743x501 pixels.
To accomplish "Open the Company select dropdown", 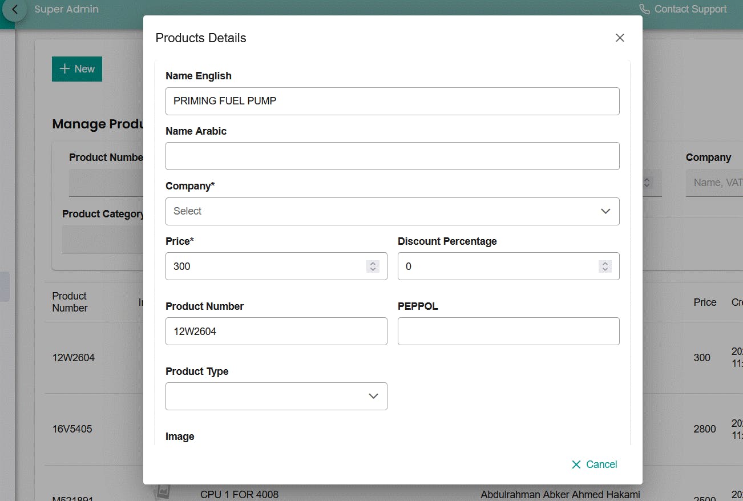I will click(x=392, y=211).
